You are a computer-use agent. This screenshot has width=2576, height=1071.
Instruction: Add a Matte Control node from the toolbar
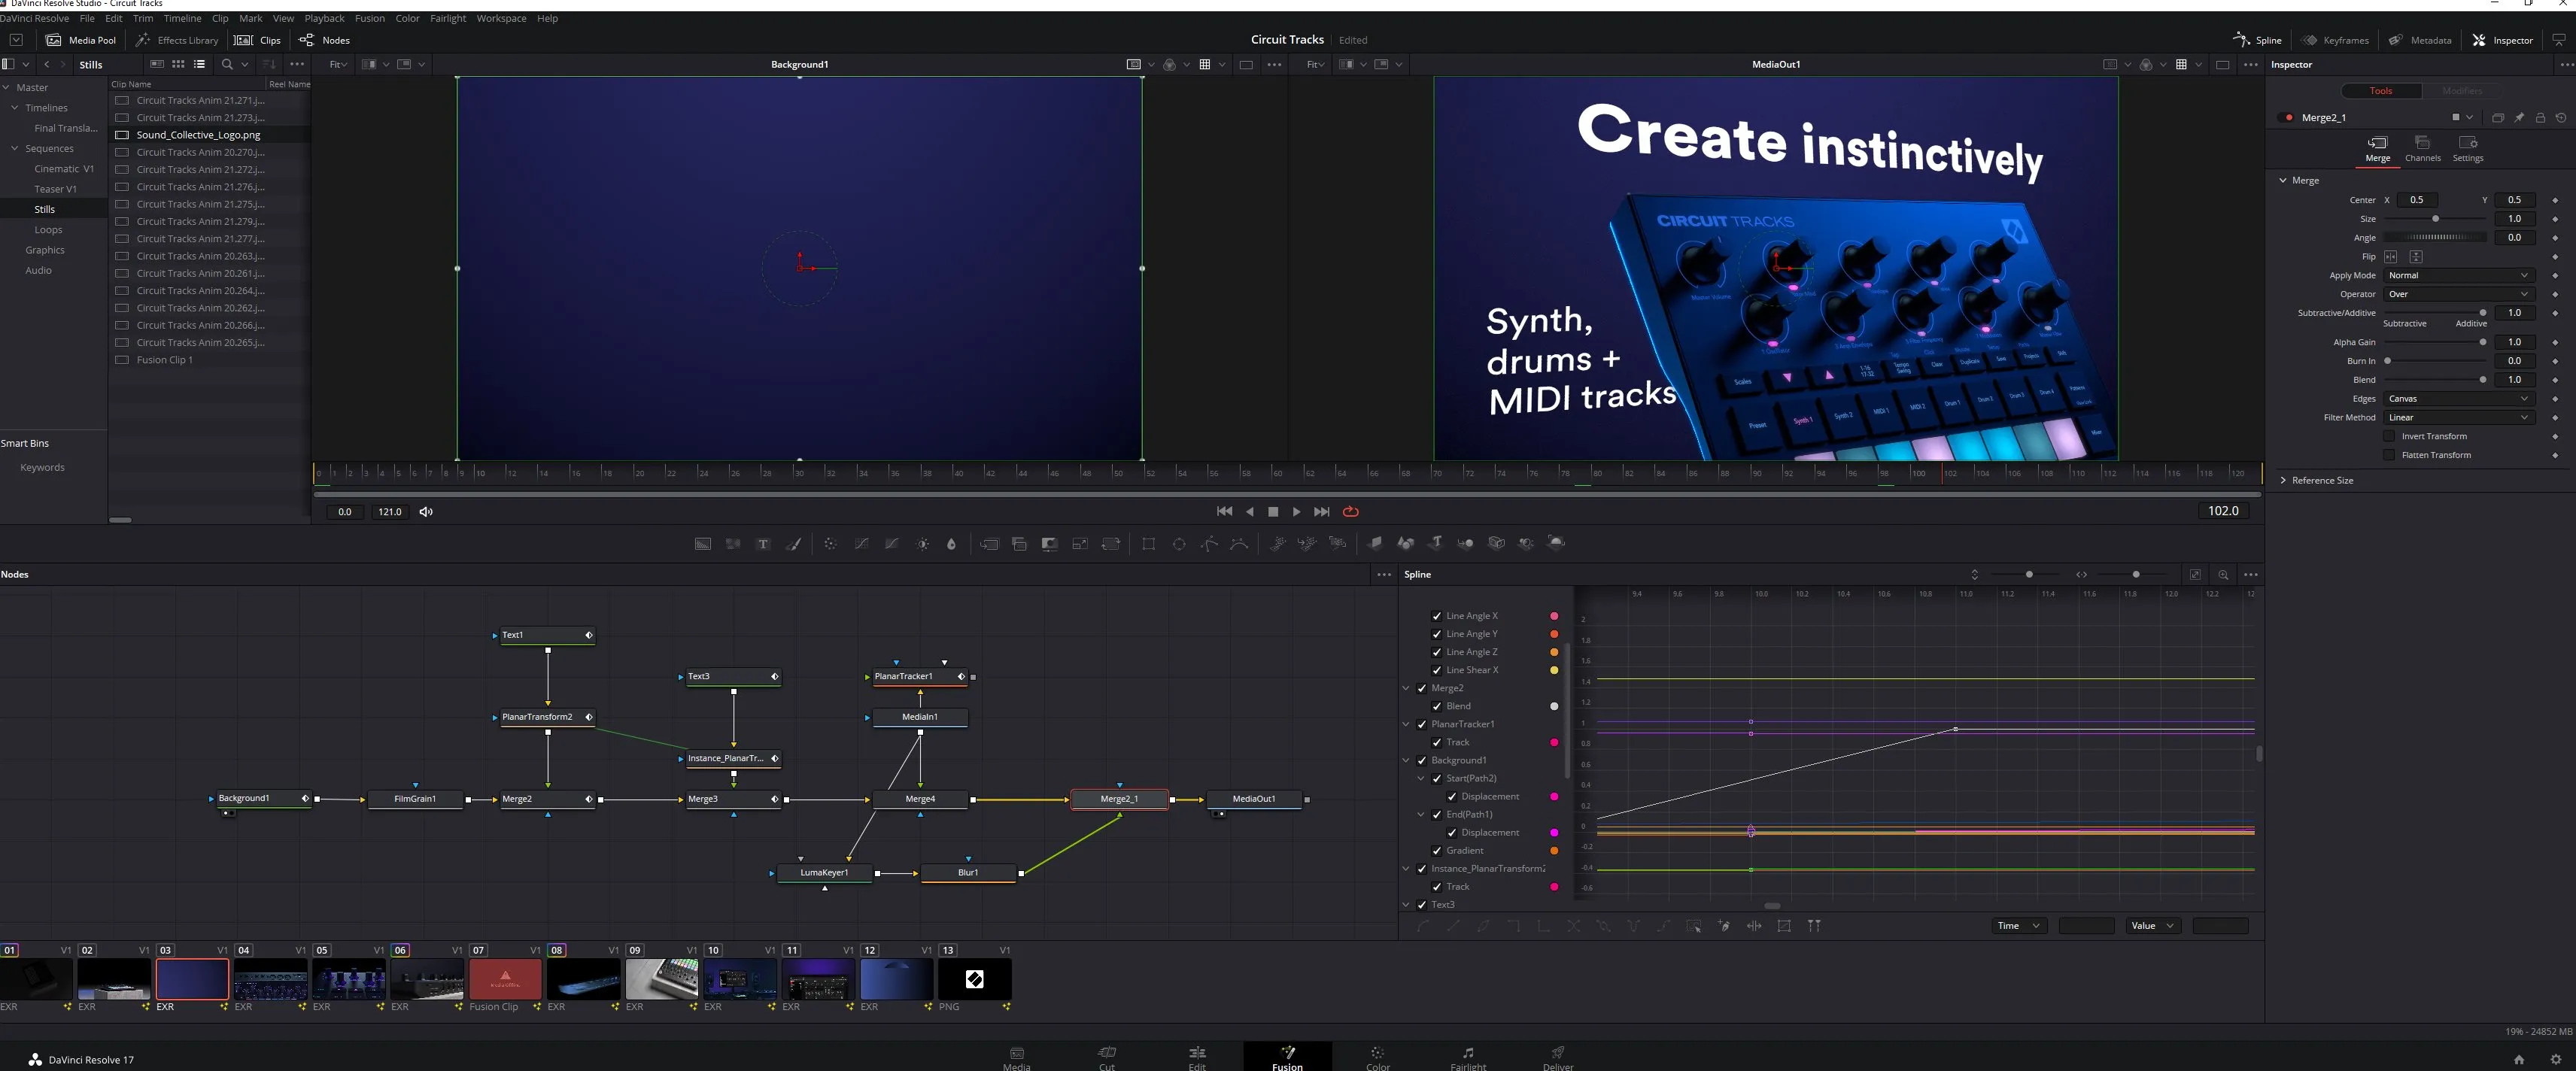pos(1049,543)
